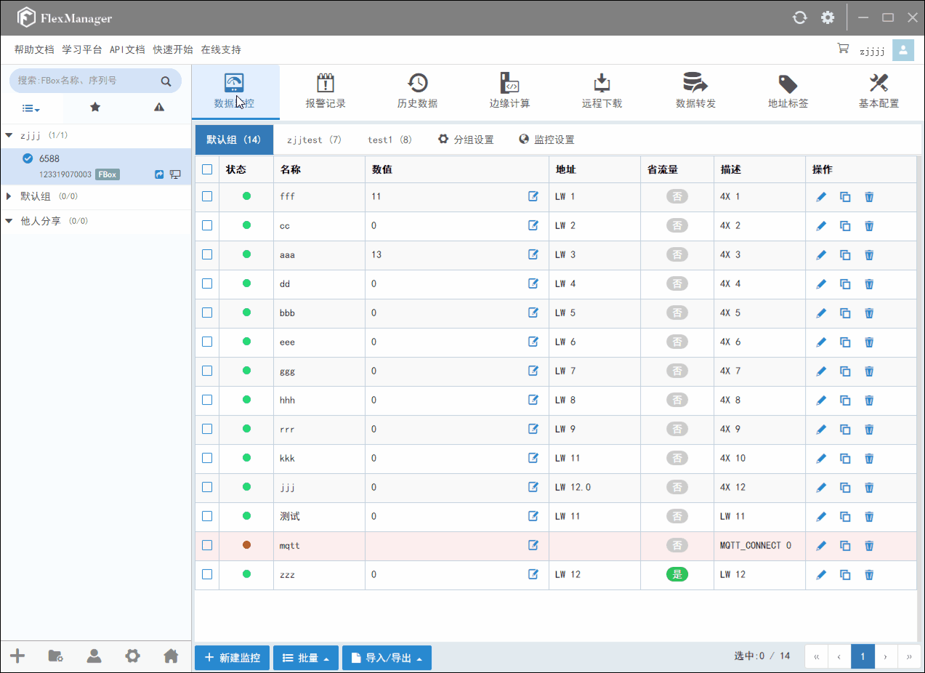Go to next page with › button

point(886,656)
